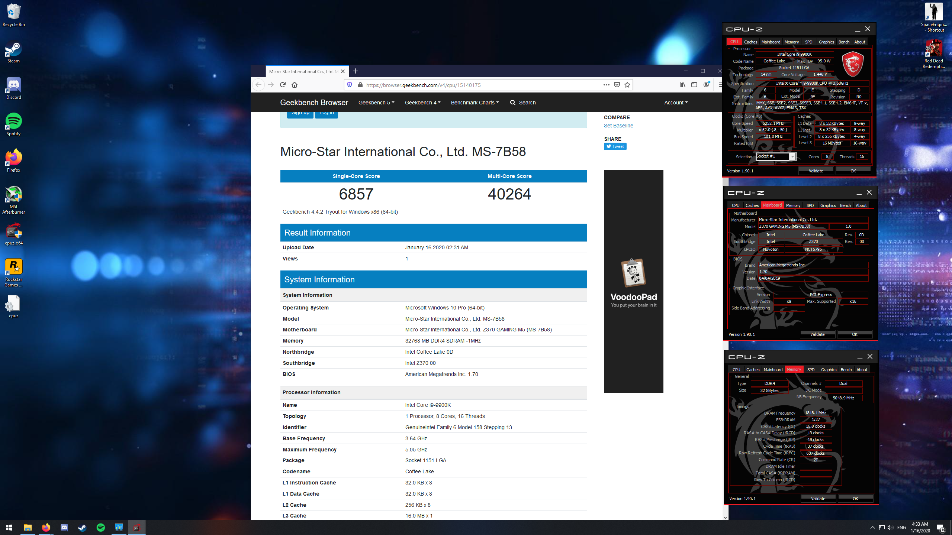Toggle the Firefox sidebars icon

(694, 85)
